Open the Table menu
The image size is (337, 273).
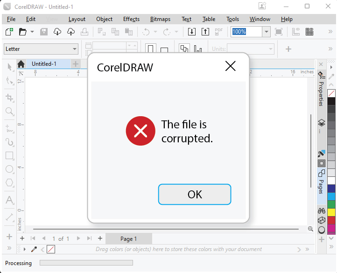(209, 19)
